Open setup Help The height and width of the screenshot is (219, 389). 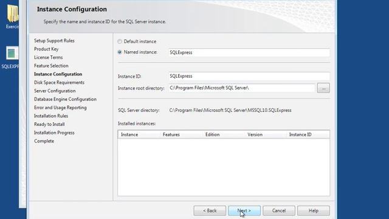314,210
